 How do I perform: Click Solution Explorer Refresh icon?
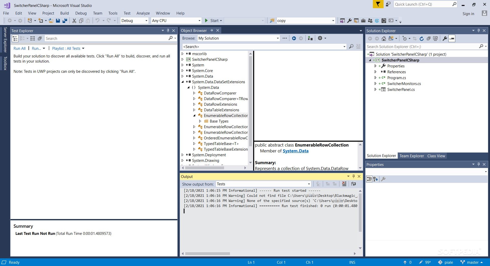[422, 39]
